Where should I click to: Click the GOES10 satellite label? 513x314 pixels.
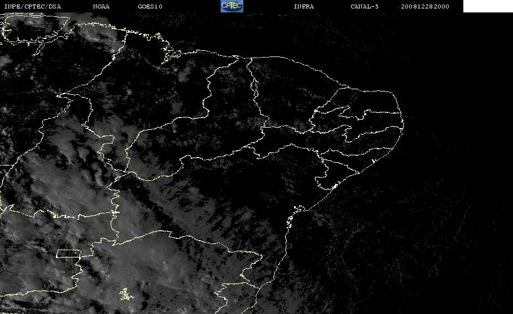coord(150,6)
